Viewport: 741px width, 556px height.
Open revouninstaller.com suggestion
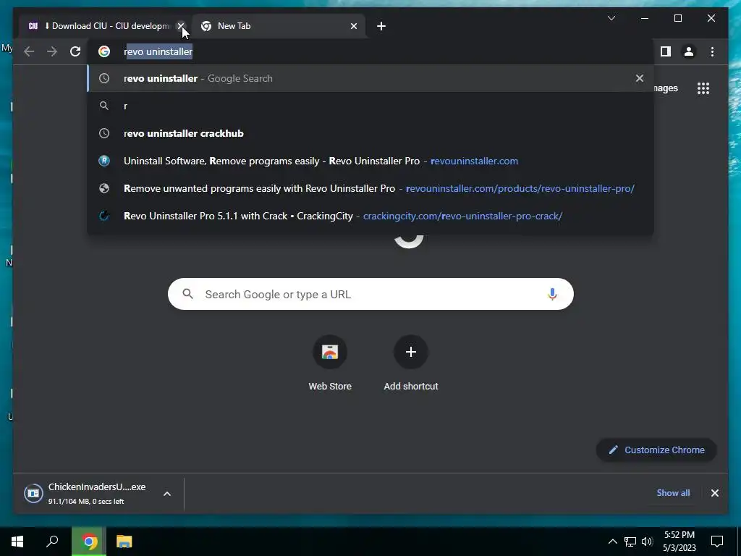370,161
